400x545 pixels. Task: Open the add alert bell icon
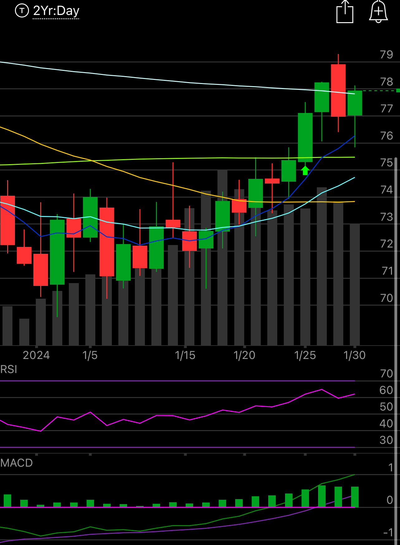[378, 12]
